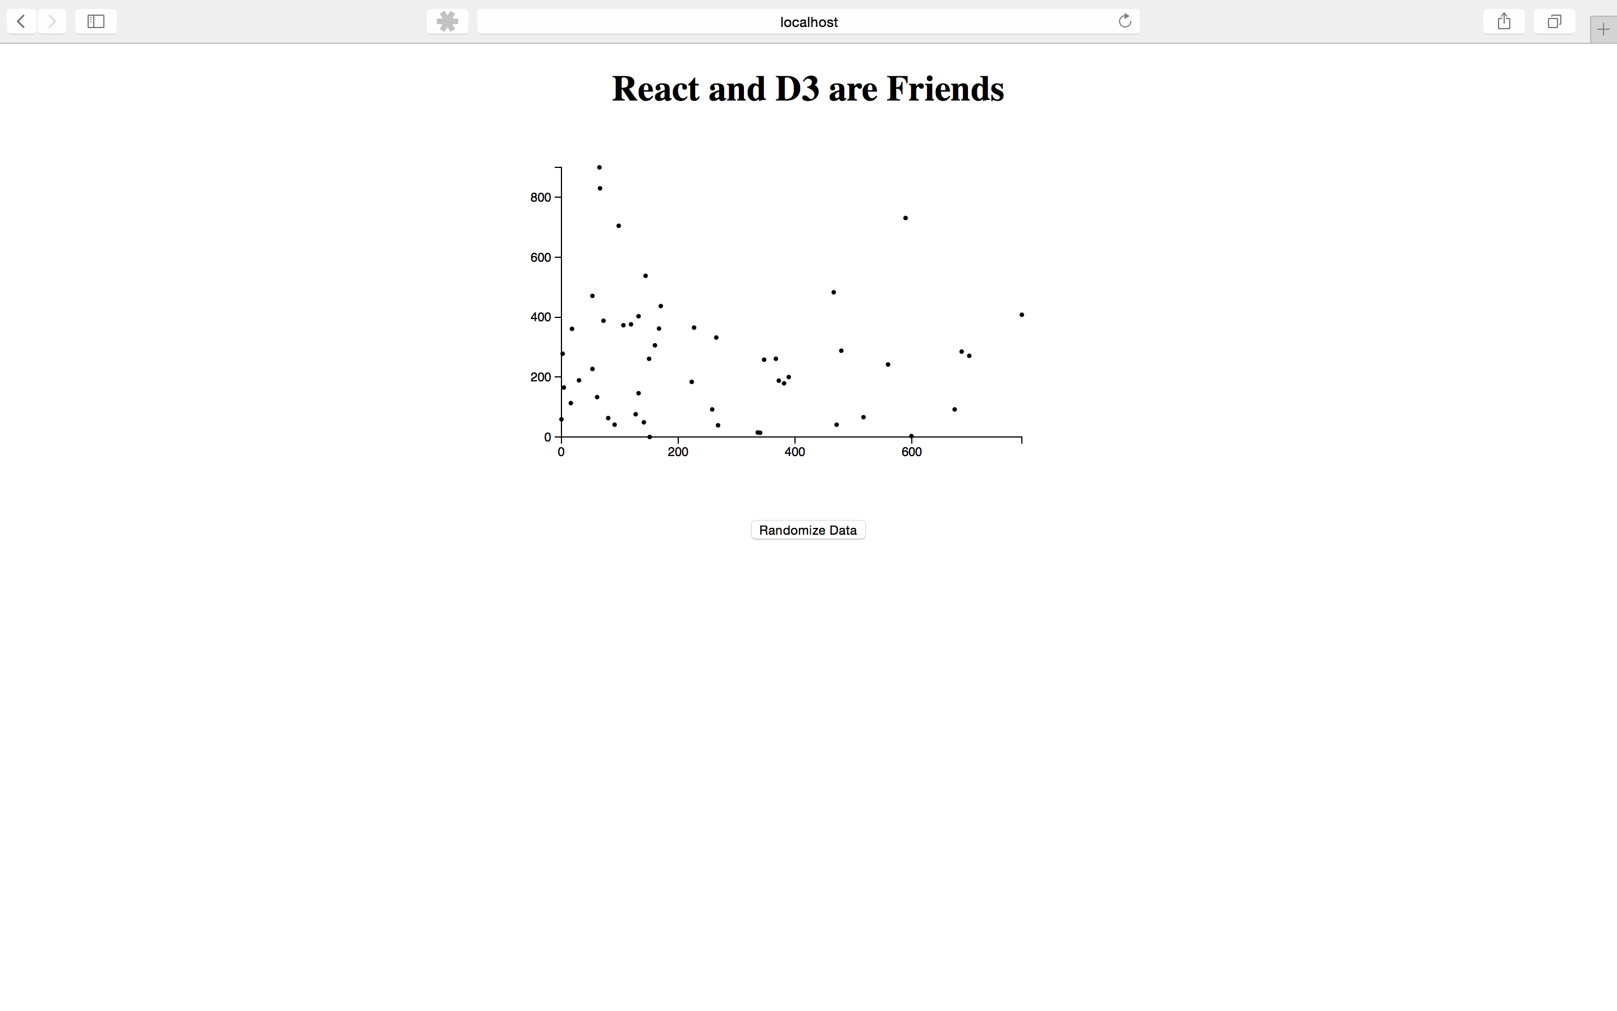Image resolution: width=1617 pixels, height=1011 pixels.
Task: Click the Randomize Data button
Action: click(x=808, y=530)
